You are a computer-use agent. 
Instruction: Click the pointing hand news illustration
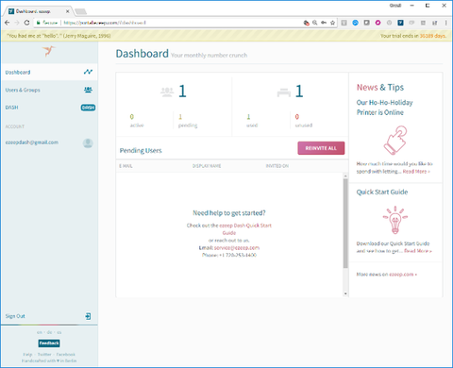pyautogui.click(x=395, y=141)
